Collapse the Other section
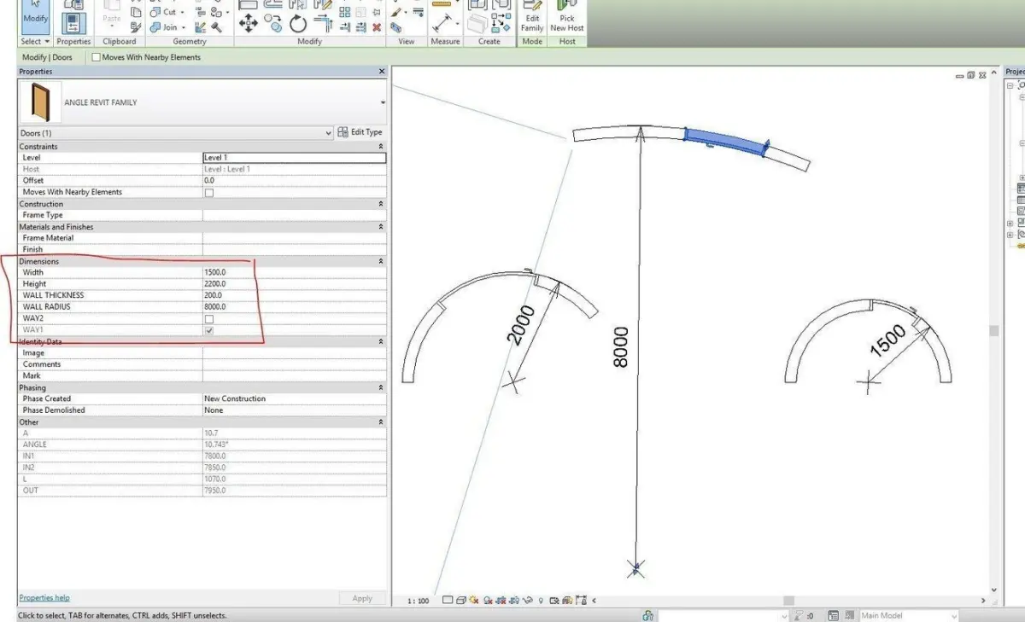 coord(380,421)
